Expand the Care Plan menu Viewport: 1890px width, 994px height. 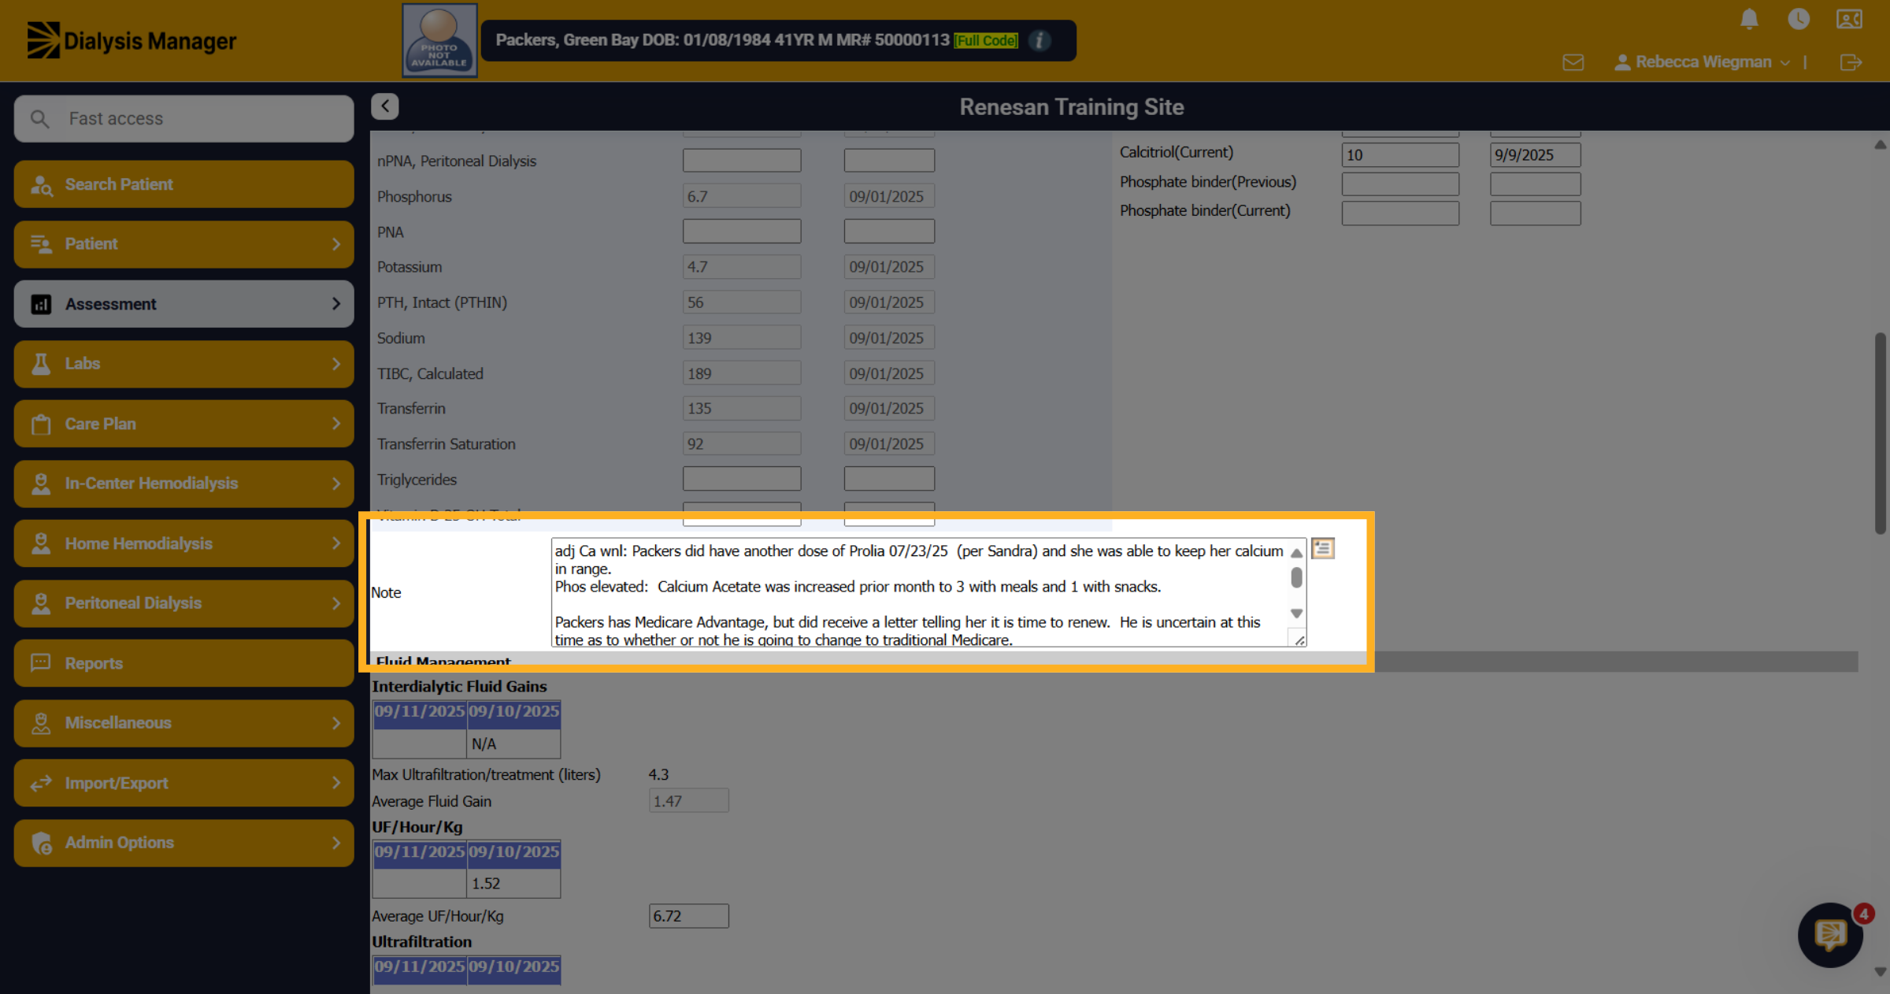click(x=183, y=424)
